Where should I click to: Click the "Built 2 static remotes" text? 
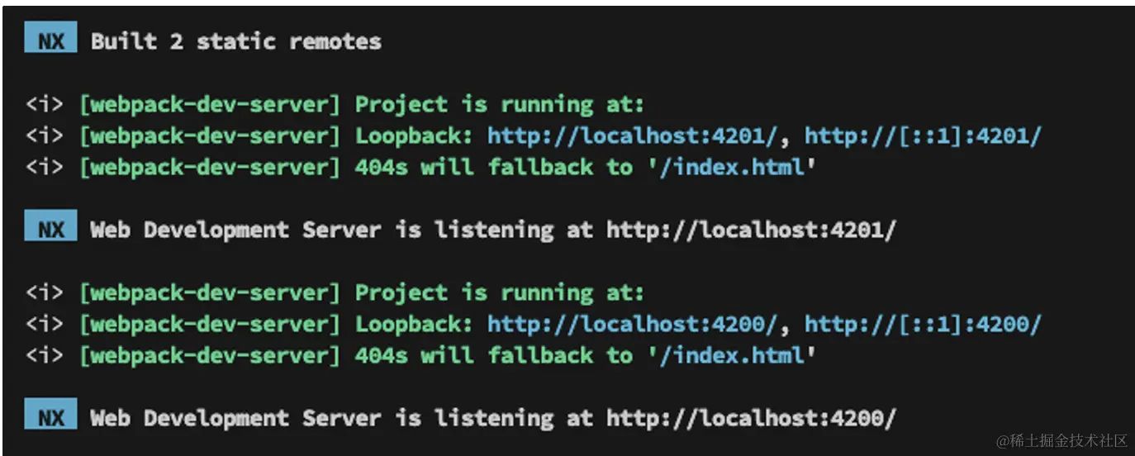click(236, 41)
